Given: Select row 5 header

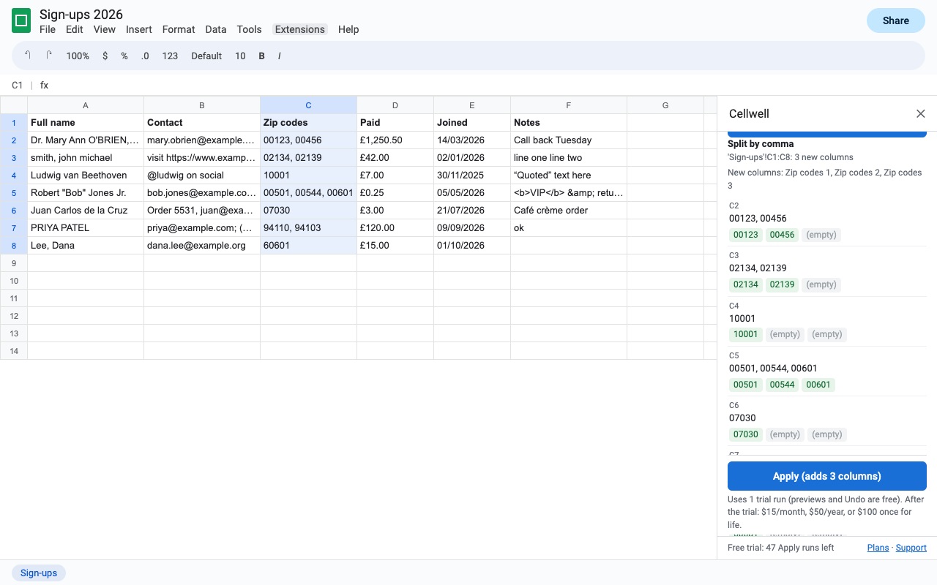Looking at the screenshot, I should (14, 193).
